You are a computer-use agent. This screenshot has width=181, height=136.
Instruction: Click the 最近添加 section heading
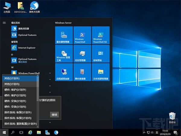15,23
